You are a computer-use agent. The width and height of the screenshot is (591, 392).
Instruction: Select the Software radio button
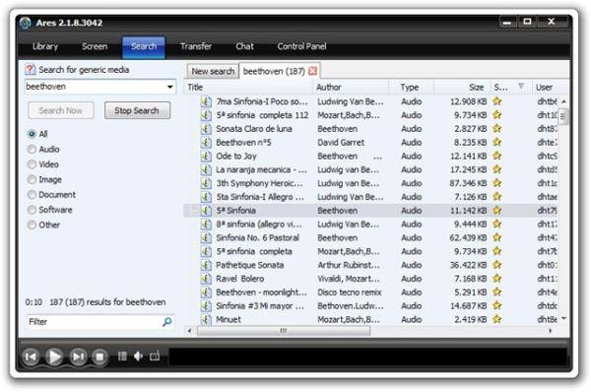[33, 210]
